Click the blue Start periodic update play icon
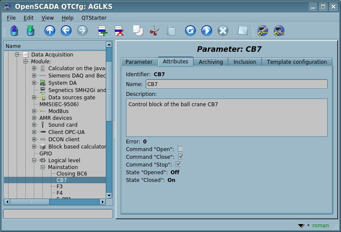 click(206, 31)
